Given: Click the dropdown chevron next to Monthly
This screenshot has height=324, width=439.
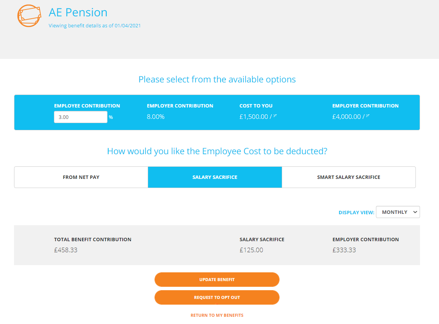Looking at the screenshot, I should (415, 212).
